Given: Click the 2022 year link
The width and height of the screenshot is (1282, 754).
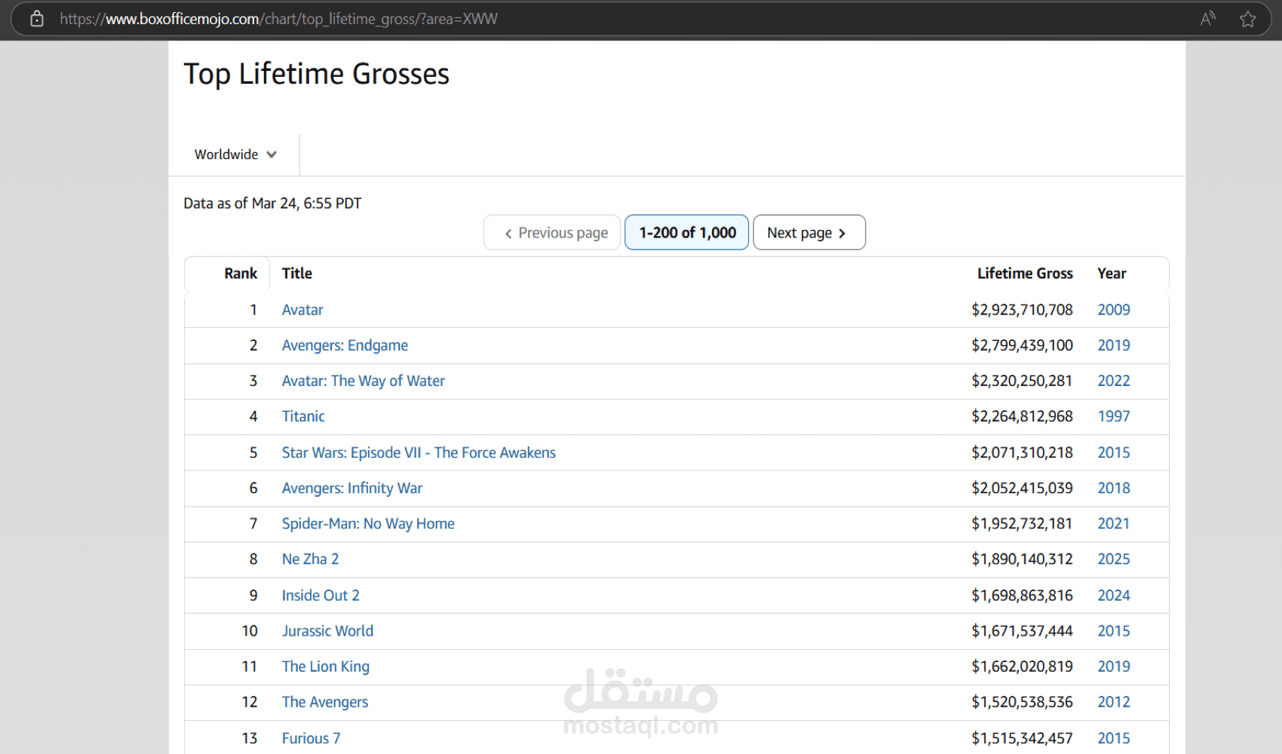Looking at the screenshot, I should pyautogui.click(x=1114, y=381).
